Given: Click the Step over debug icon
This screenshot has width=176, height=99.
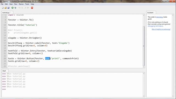Looking at the screenshot, I should coord(19,8).
